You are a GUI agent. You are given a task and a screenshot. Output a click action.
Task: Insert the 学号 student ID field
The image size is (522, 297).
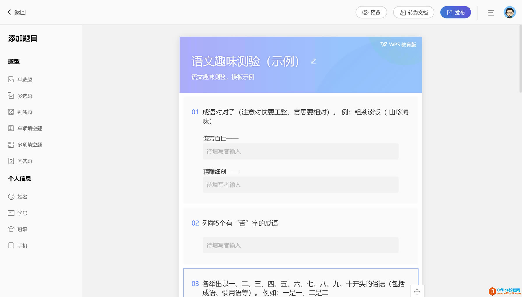click(x=18, y=213)
